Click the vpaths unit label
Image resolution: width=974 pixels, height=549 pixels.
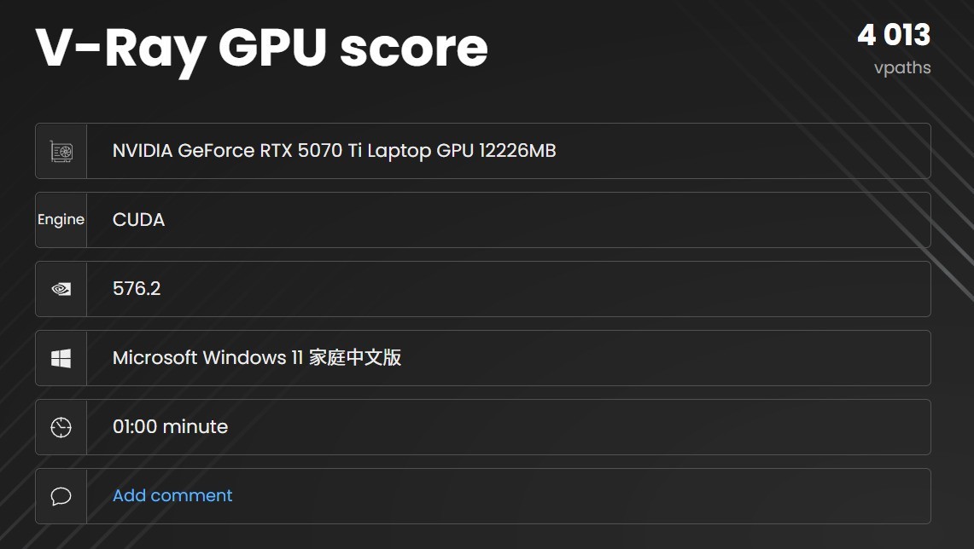902,67
